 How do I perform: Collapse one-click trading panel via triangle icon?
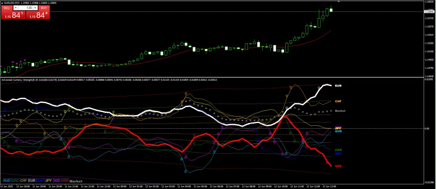coord(1,3)
